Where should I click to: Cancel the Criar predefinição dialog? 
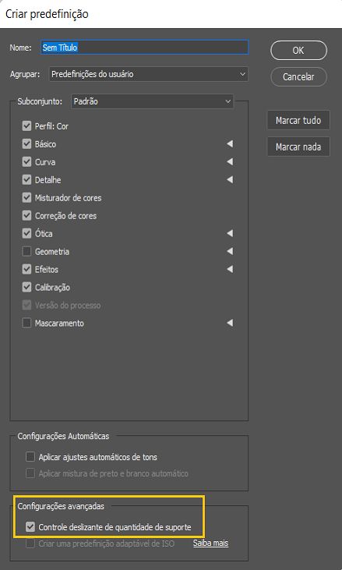point(298,76)
